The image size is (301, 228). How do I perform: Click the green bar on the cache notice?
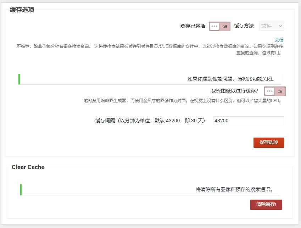point(19,78)
